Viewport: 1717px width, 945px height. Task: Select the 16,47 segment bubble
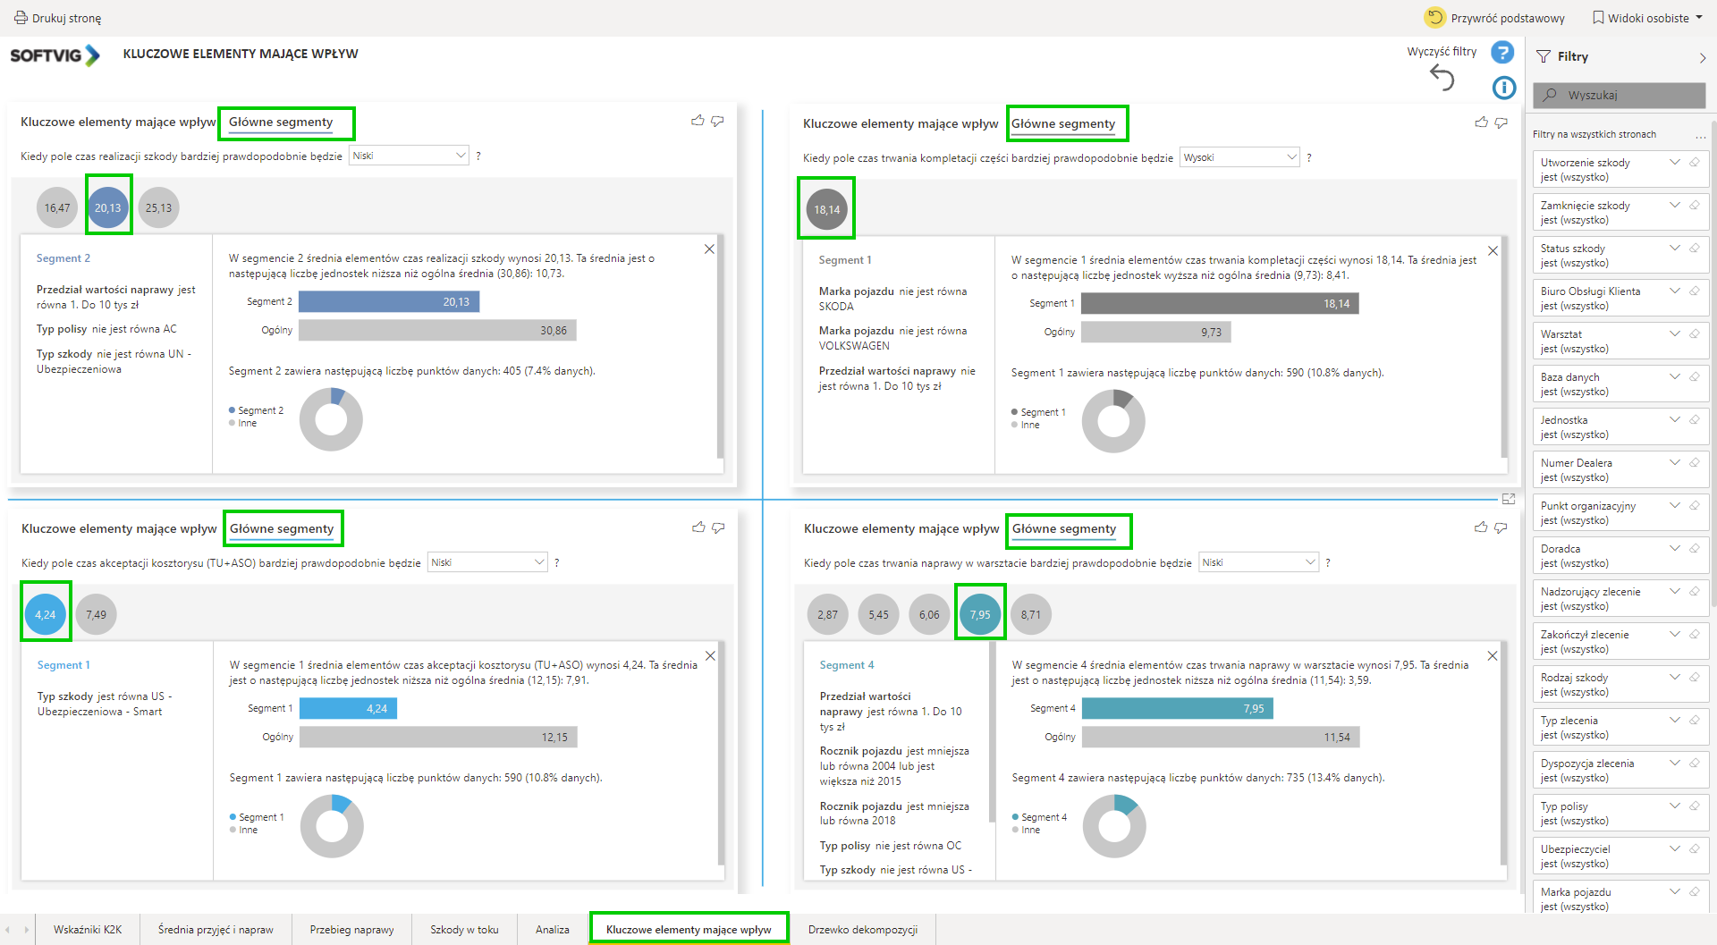point(57,208)
